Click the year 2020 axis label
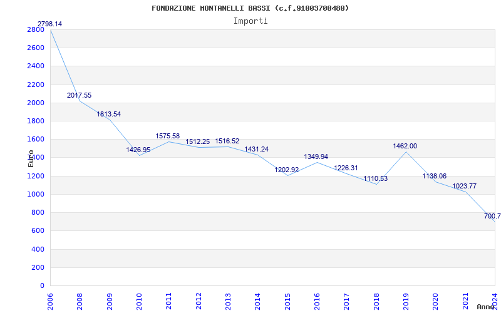The height and width of the screenshot is (313, 501). coord(435,301)
